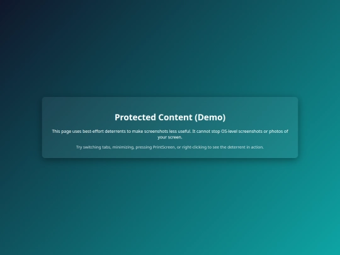This screenshot has height=255, width=340.
Task: Click the word "PrintScreen" in the hint
Action: [164, 147]
